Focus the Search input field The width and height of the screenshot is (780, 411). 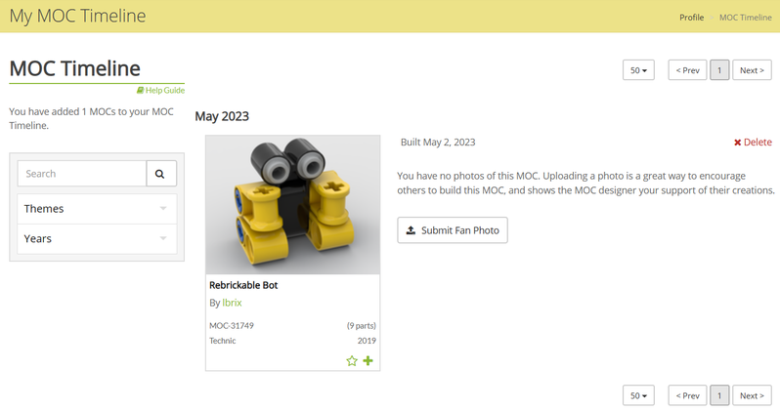click(82, 174)
